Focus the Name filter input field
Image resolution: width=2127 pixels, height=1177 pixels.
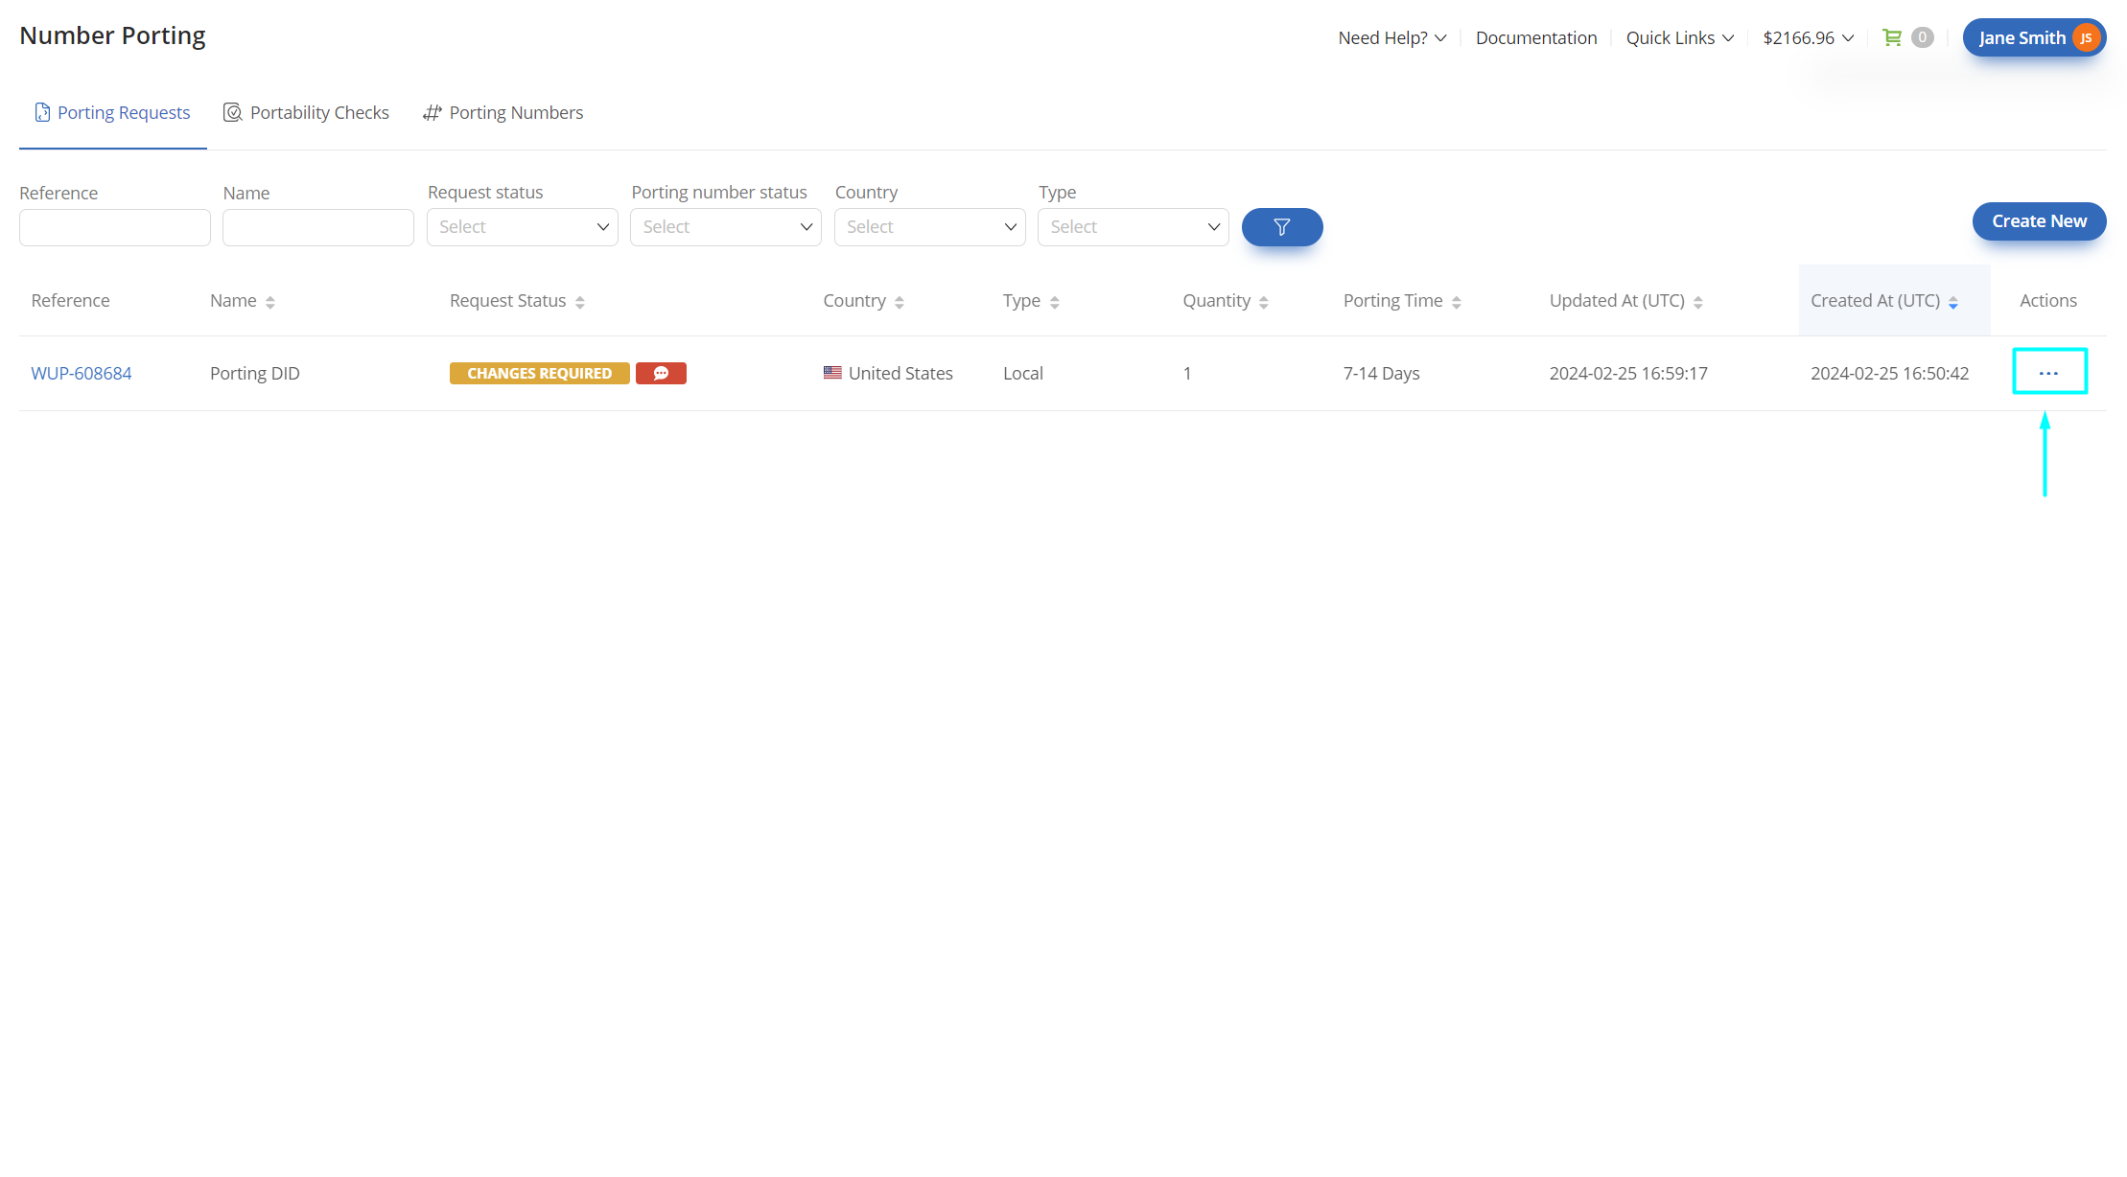click(x=318, y=227)
